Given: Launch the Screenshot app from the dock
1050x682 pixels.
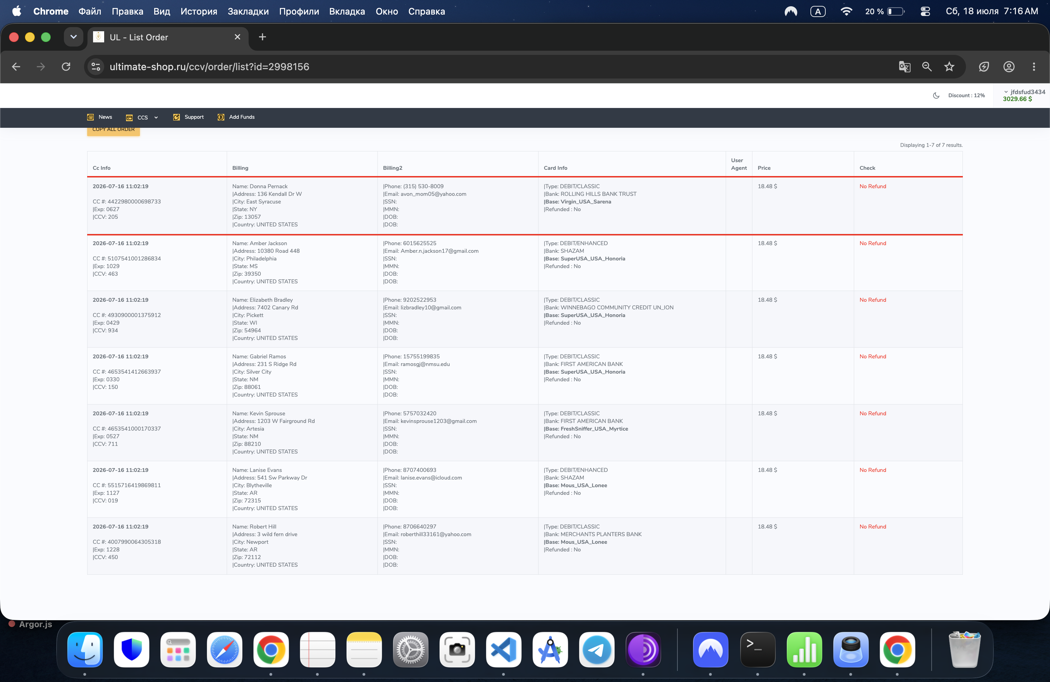Looking at the screenshot, I should click(457, 649).
